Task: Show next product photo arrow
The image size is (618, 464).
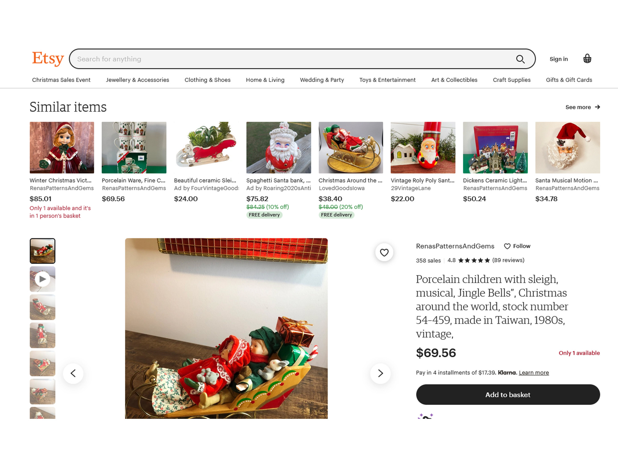Action: point(380,373)
